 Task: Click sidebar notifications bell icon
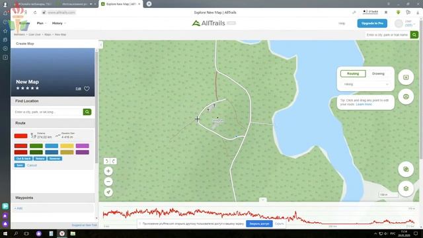5,13
